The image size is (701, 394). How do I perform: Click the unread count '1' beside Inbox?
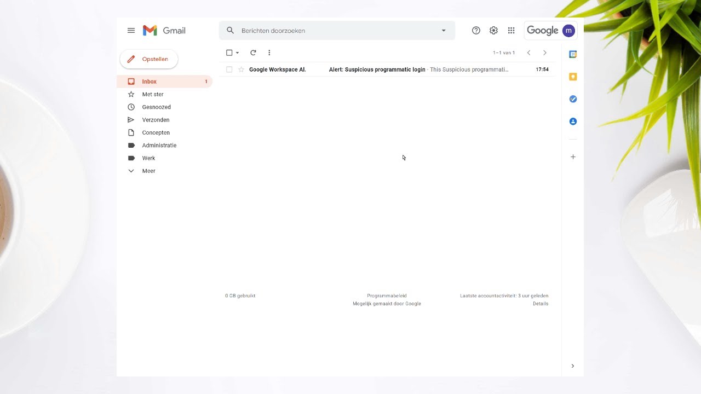pos(206,82)
